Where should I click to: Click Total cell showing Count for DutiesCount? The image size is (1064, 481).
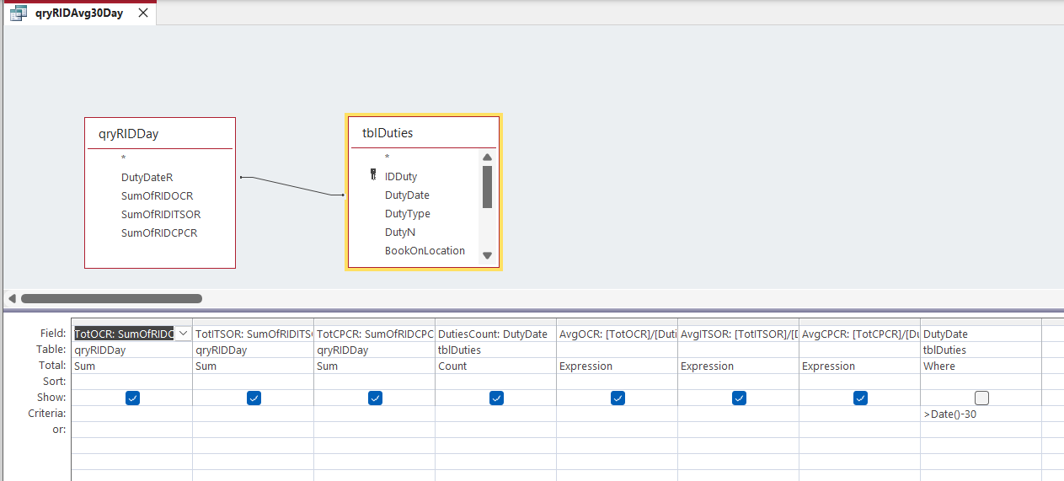(495, 366)
